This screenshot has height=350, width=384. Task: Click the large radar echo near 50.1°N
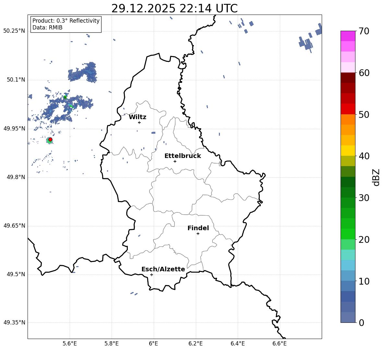82,72
